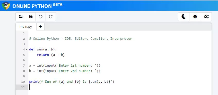Click line number 5 in the gutter
The height and width of the screenshot is (95, 218).
[24, 55]
